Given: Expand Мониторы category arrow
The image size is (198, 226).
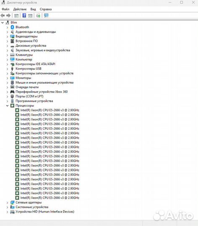Looking at the screenshot, I should (8, 78).
